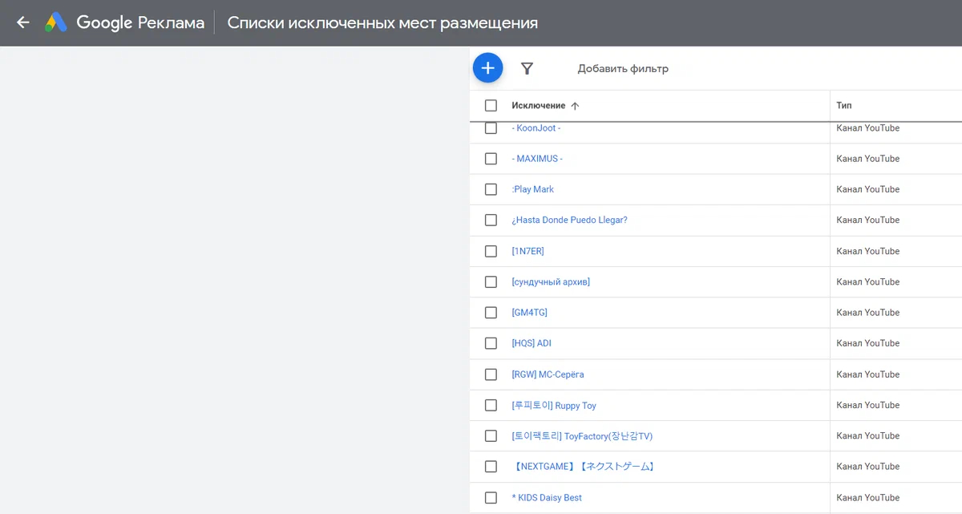Click the sort arrow beside Исключение
The width and height of the screenshot is (962, 514).
[575, 106]
